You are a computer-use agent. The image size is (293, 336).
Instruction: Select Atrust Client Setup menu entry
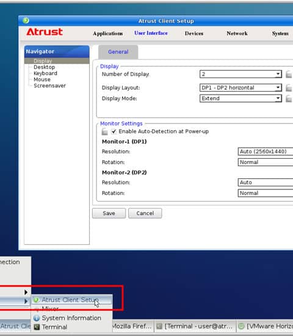pos(71,300)
